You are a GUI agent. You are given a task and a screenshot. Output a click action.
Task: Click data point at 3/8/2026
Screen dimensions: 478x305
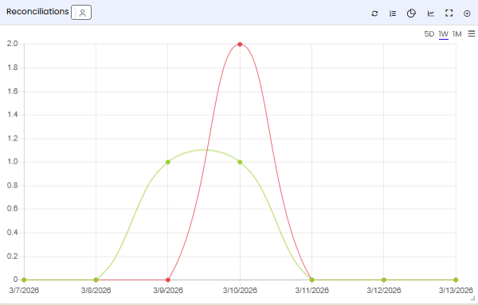pos(96,280)
